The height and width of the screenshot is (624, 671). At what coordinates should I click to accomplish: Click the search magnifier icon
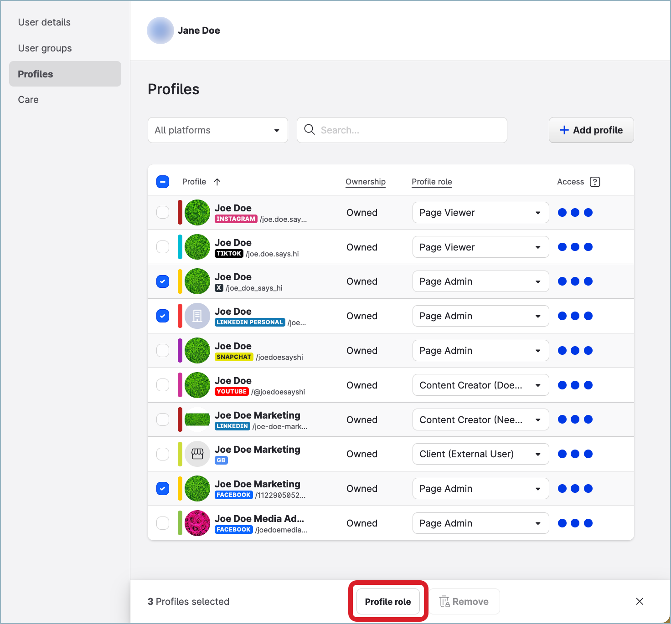coord(310,130)
